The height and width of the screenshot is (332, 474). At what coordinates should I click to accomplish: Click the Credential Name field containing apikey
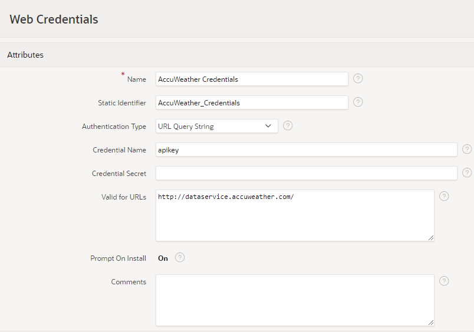[306, 150]
